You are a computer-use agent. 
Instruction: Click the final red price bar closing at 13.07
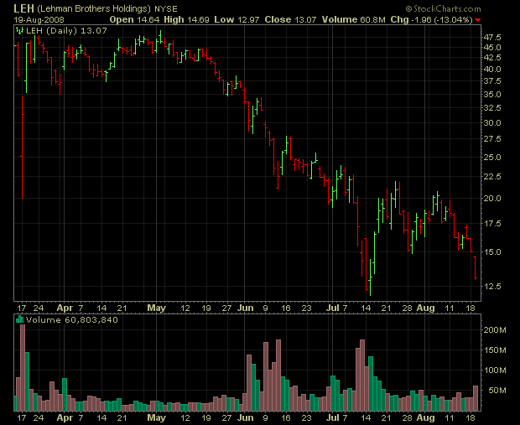476,267
